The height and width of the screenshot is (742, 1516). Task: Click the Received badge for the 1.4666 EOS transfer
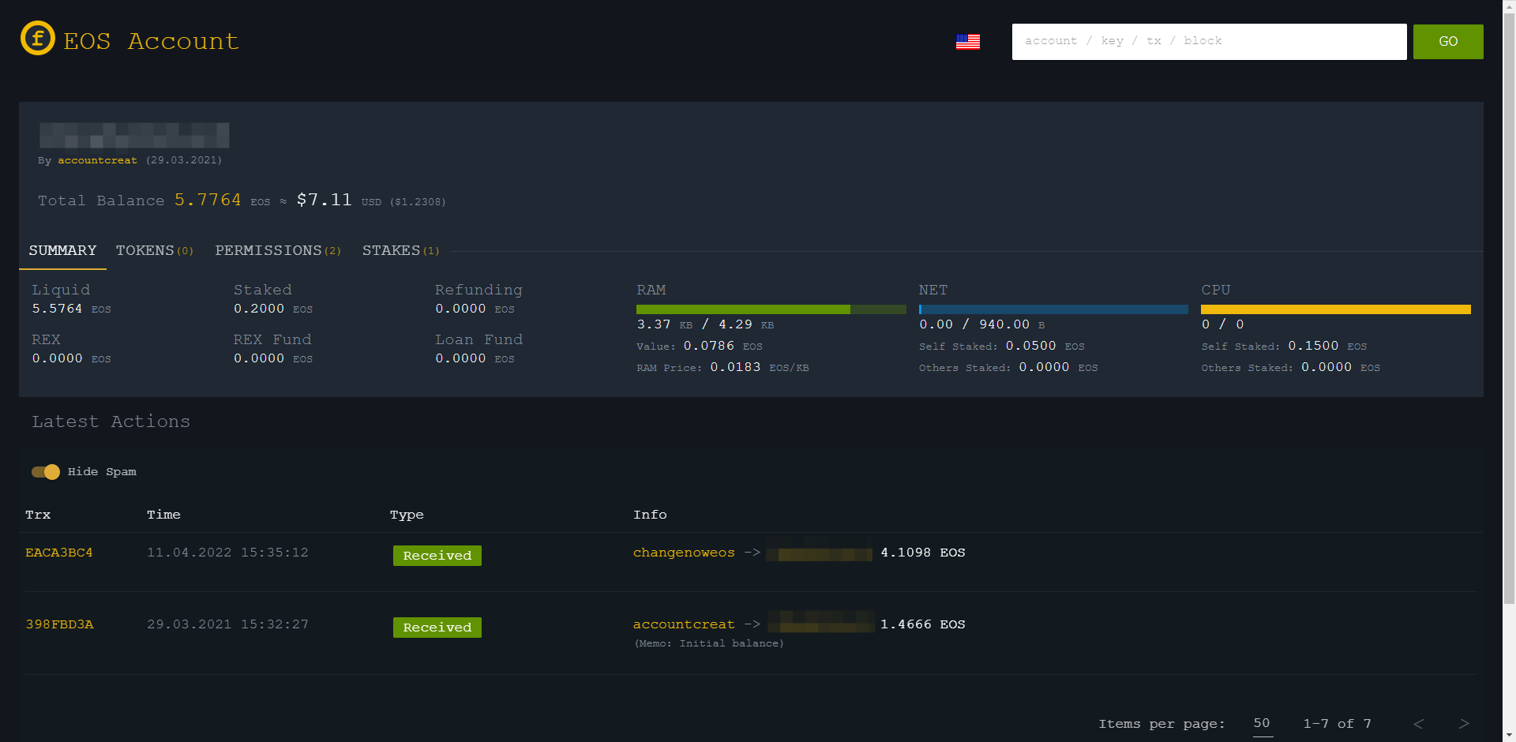[x=437, y=628]
